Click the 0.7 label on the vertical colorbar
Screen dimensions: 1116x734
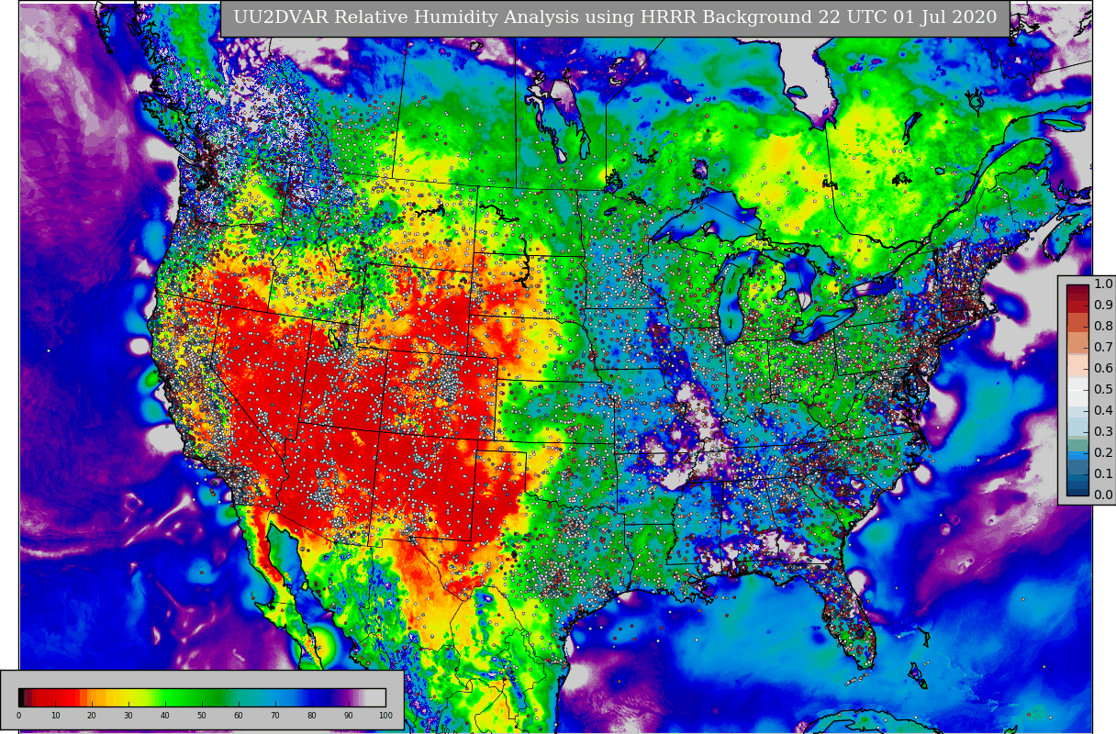point(1103,347)
